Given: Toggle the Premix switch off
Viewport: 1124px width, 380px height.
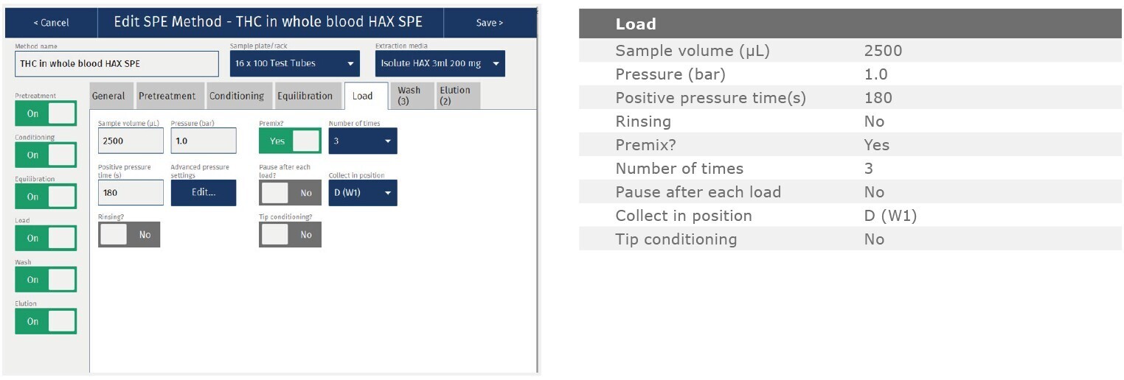Looking at the screenshot, I should coord(290,141).
